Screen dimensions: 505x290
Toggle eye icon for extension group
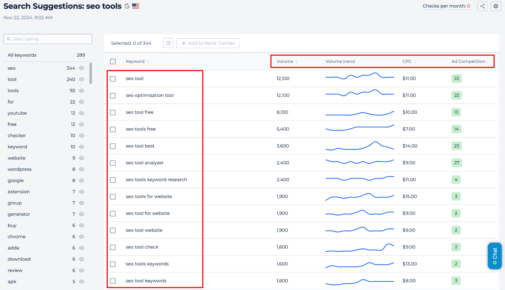tap(81, 192)
